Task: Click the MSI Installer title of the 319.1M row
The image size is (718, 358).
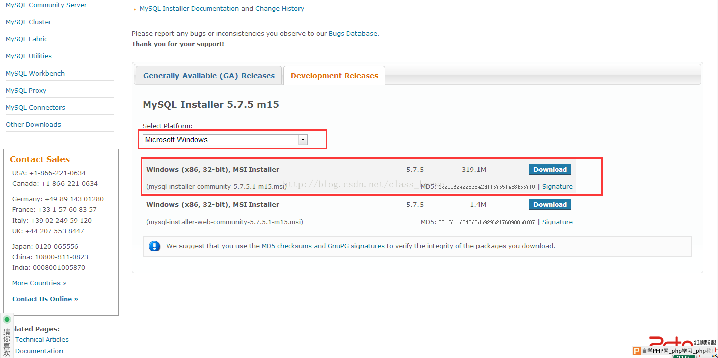Action: click(x=213, y=170)
